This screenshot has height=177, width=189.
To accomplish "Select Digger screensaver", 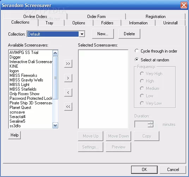I will pyautogui.click(x=31, y=57).
